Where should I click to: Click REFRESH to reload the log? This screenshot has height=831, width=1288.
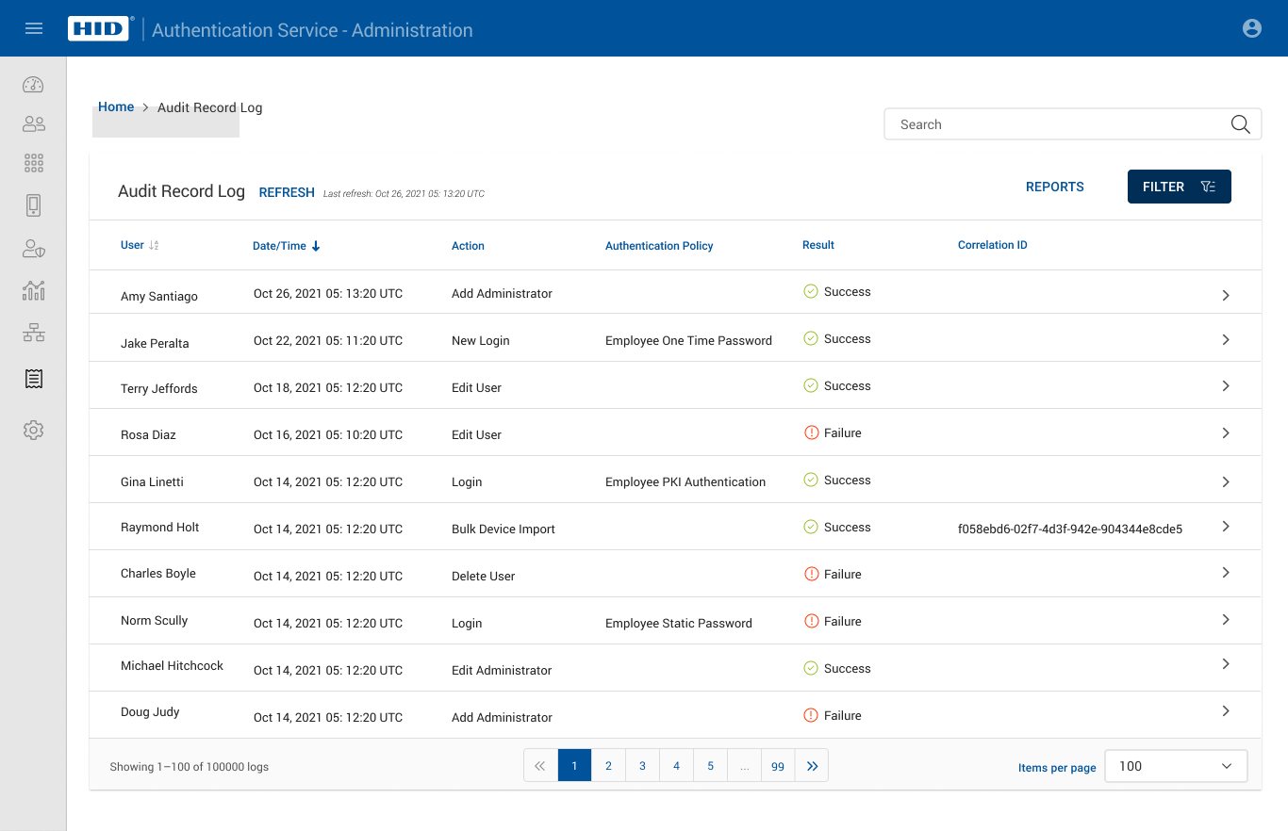[x=287, y=192]
